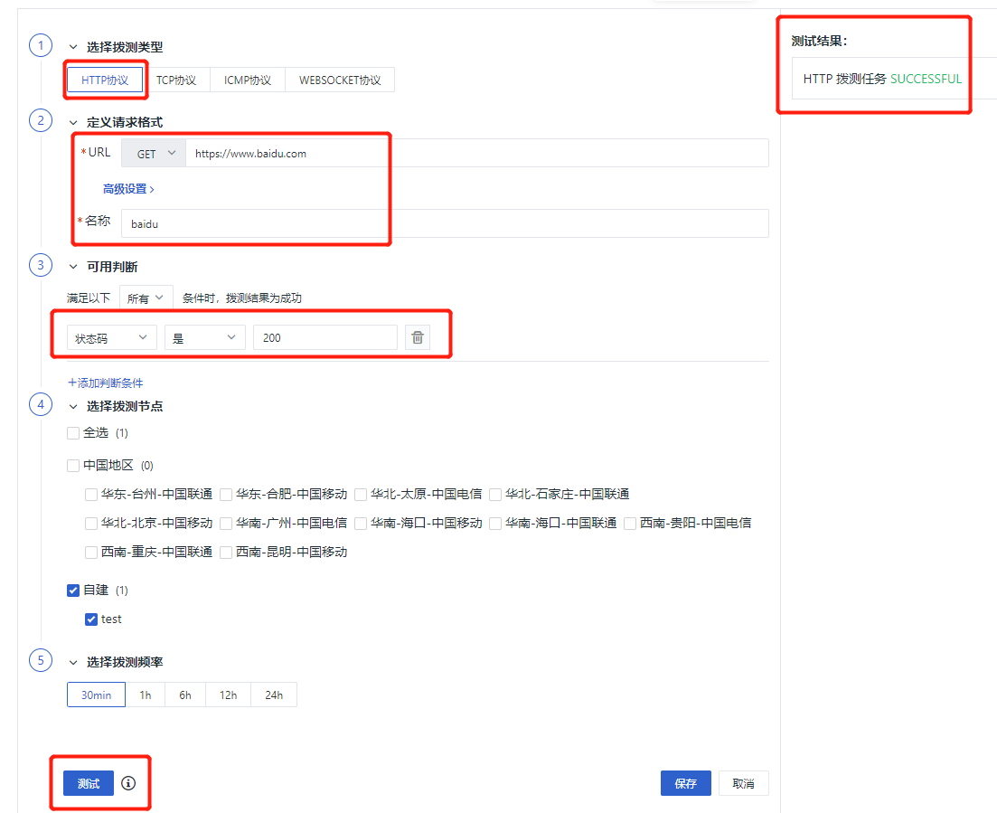The width and height of the screenshot is (997, 813).
Task: Select the 30min probe frequency
Action: [x=96, y=695]
